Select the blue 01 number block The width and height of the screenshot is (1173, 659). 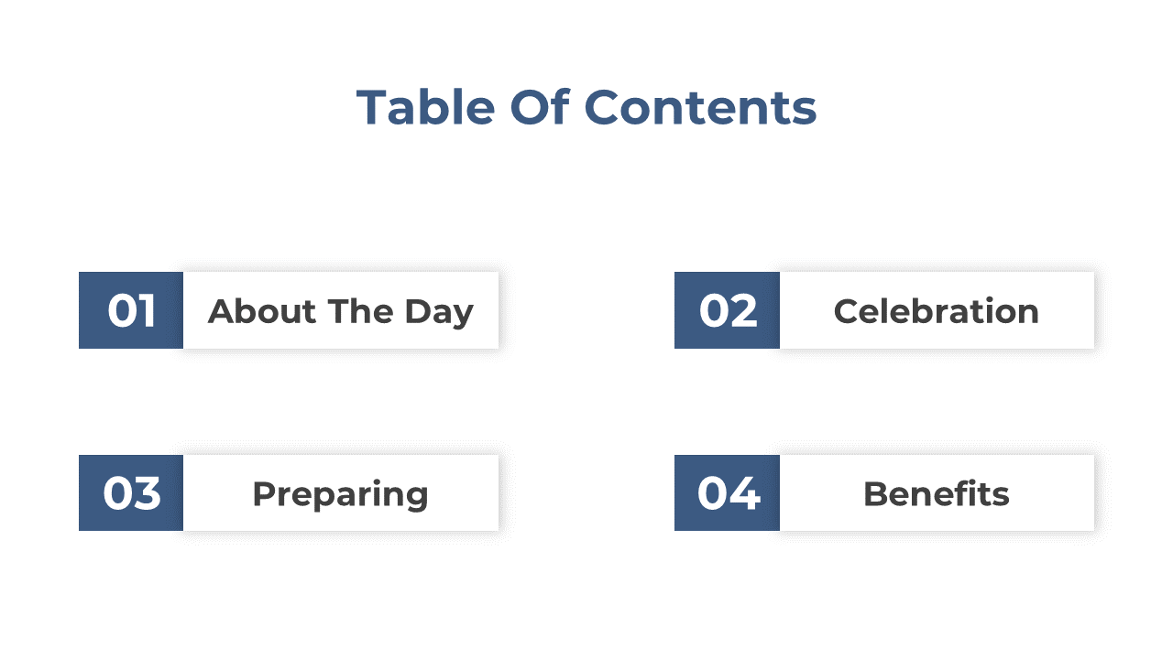coord(131,310)
